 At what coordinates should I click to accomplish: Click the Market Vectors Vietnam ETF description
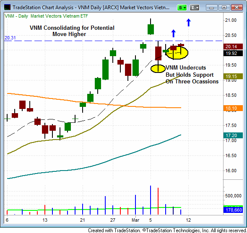pos(59,16)
